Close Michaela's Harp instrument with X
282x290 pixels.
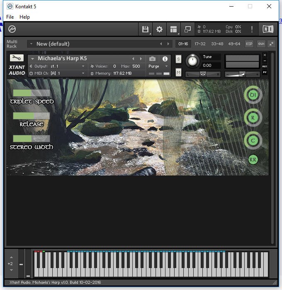[265, 55]
